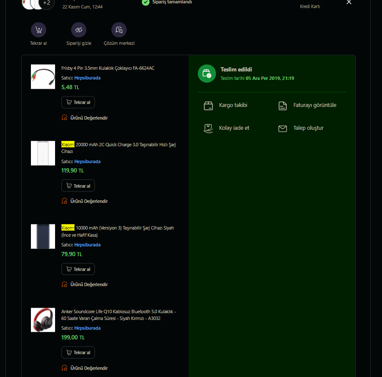382x377 pixels.
Task: Open Hepsiburada seller link under Xiaomi 20000 mAh
Action: coord(87,161)
